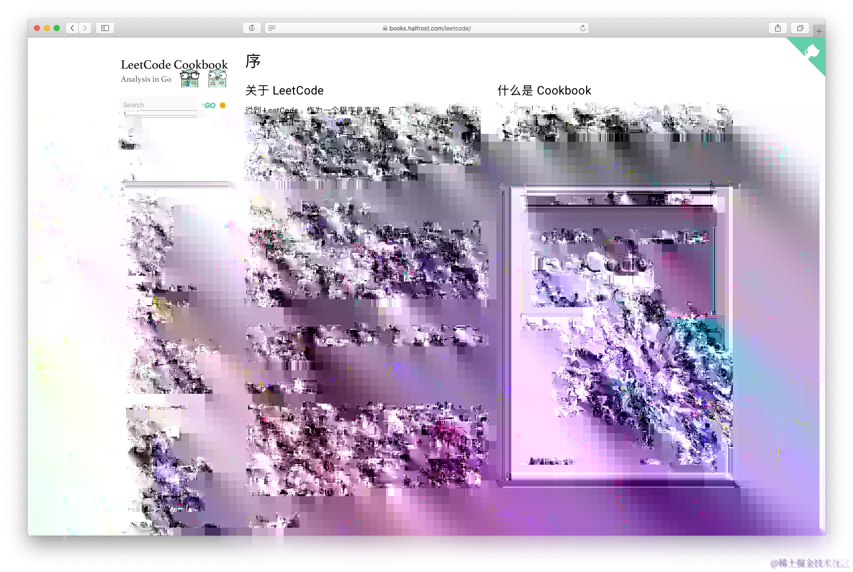Screen dimensions: 853x572
Task: Click the LeetCode Cookbook cover image
Action: [x=618, y=335]
